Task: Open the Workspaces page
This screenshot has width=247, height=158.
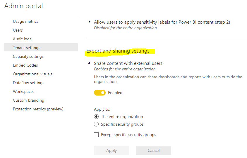Action: tap(24, 91)
